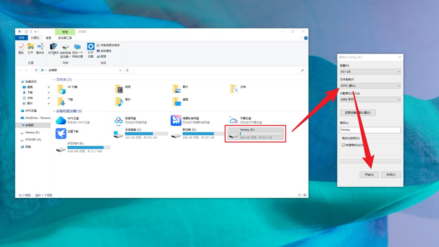Click 映射网络驱动器 (Map network drive)
439x247 pixels.
[x=65, y=50]
